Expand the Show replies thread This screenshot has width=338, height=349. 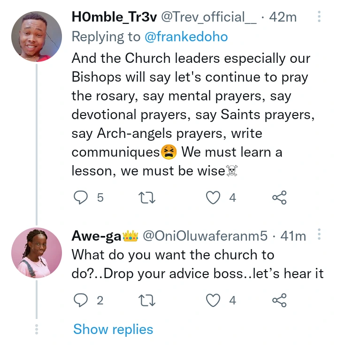113,329
